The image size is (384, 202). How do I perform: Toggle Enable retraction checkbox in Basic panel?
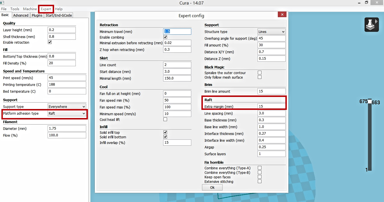coord(50,42)
